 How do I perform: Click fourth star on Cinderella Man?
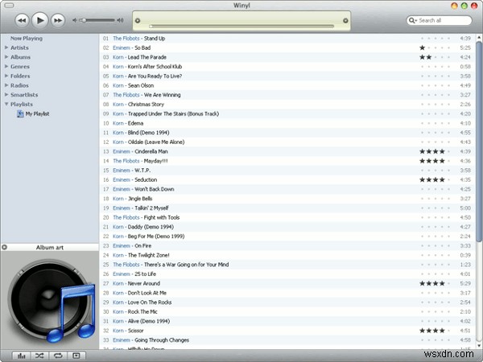click(442, 151)
